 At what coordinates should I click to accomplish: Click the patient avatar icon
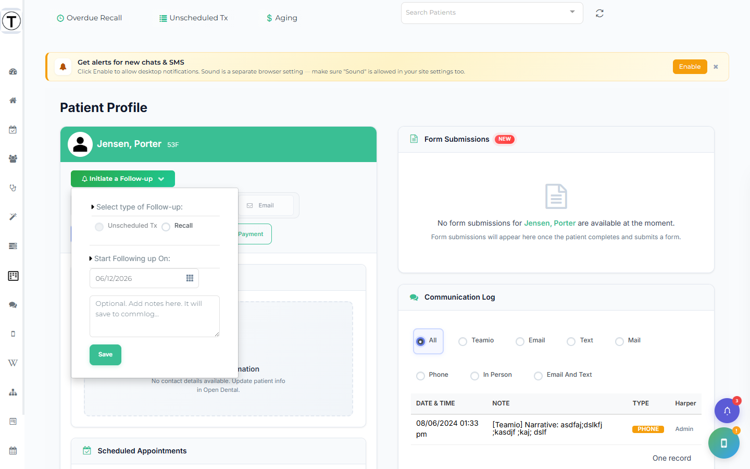point(80,144)
